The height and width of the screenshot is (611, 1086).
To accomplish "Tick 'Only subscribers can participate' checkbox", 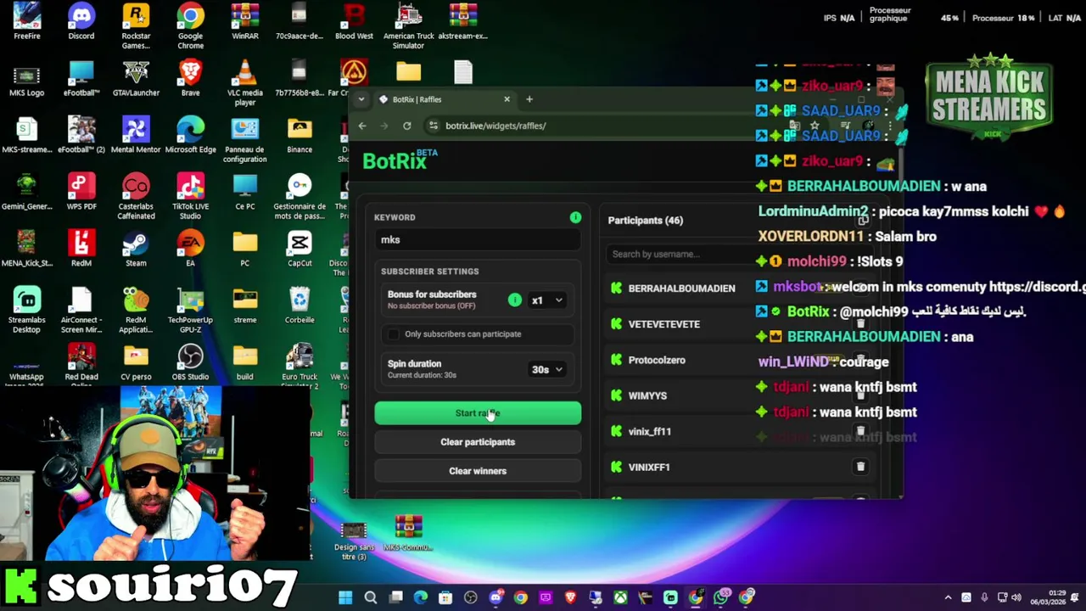I will [393, 334].
